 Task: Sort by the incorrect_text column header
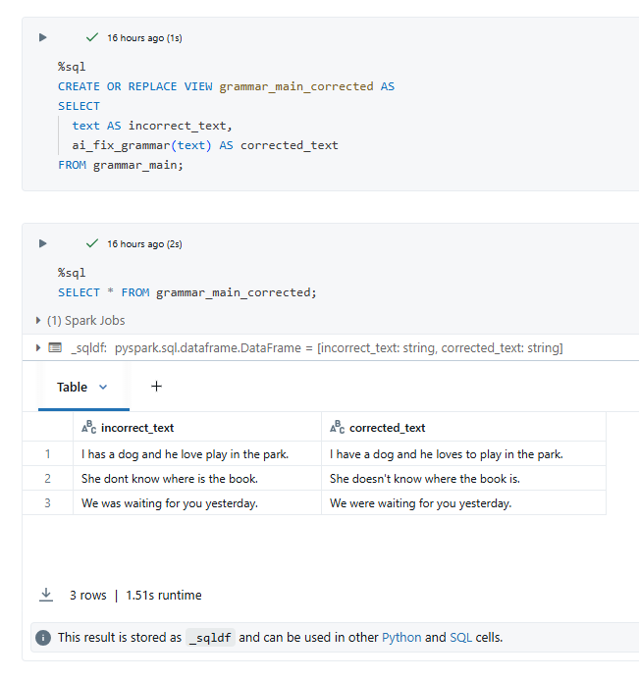click(137, 428)
